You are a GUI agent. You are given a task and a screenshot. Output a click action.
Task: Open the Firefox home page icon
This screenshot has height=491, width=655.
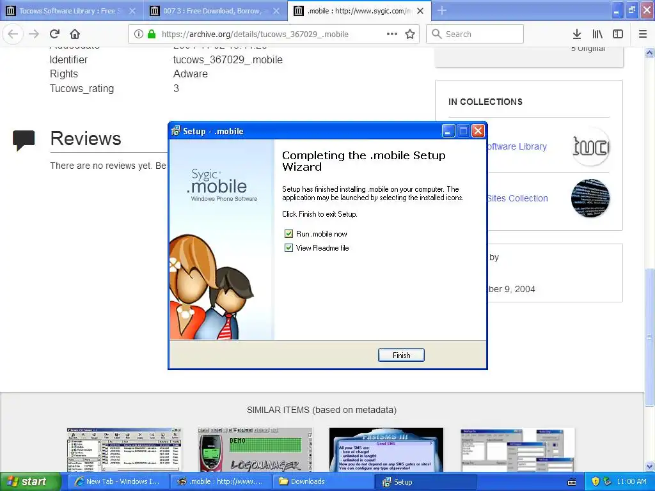coord(75,35)
